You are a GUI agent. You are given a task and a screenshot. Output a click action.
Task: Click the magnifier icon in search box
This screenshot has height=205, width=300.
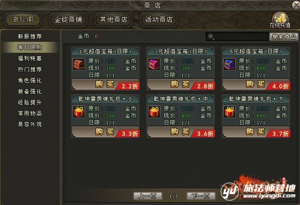(x=211, y=37)
